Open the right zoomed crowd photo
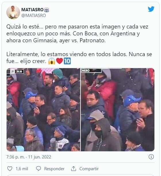Screen dimensions: 161x176 click(118, 110)
